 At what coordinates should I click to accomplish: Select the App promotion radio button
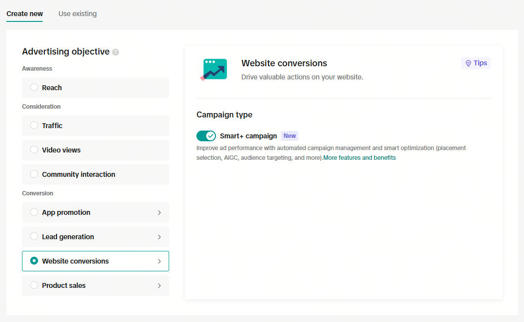(x=34, y=212)
